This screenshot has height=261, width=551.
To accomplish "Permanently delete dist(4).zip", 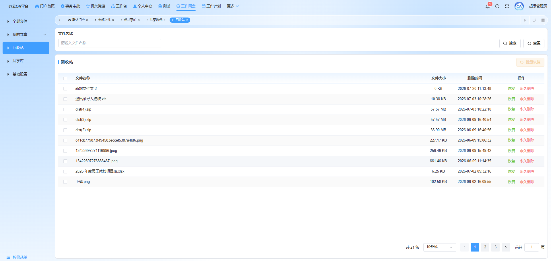I will pyautogui.click(x=527, y=109).
